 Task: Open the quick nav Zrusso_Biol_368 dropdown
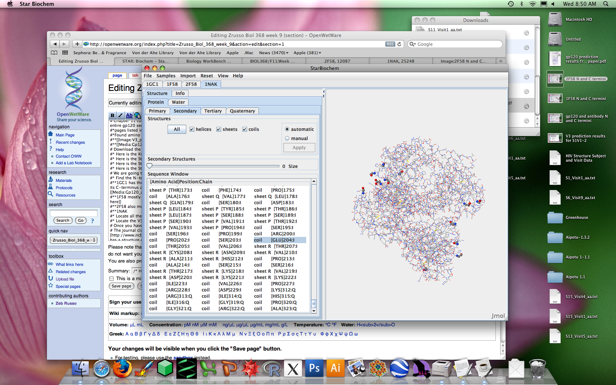73,240
